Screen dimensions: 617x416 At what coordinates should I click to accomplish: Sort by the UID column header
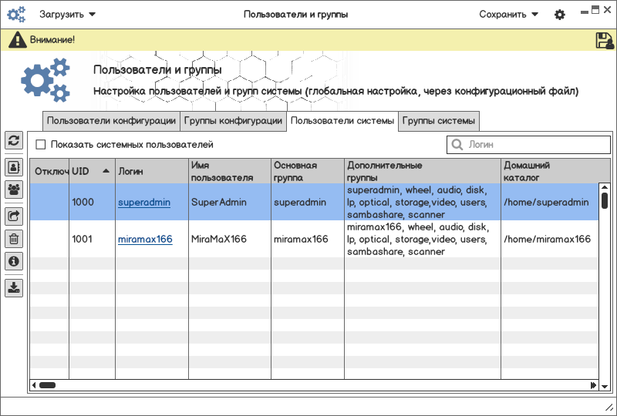click(91, 171)
